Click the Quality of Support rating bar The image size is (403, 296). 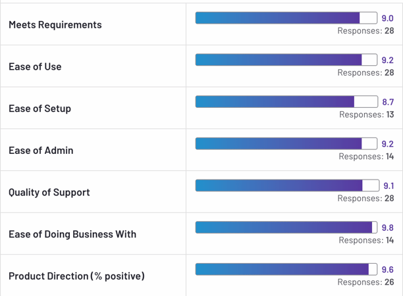pyautogui.click(x=286, y=185)
